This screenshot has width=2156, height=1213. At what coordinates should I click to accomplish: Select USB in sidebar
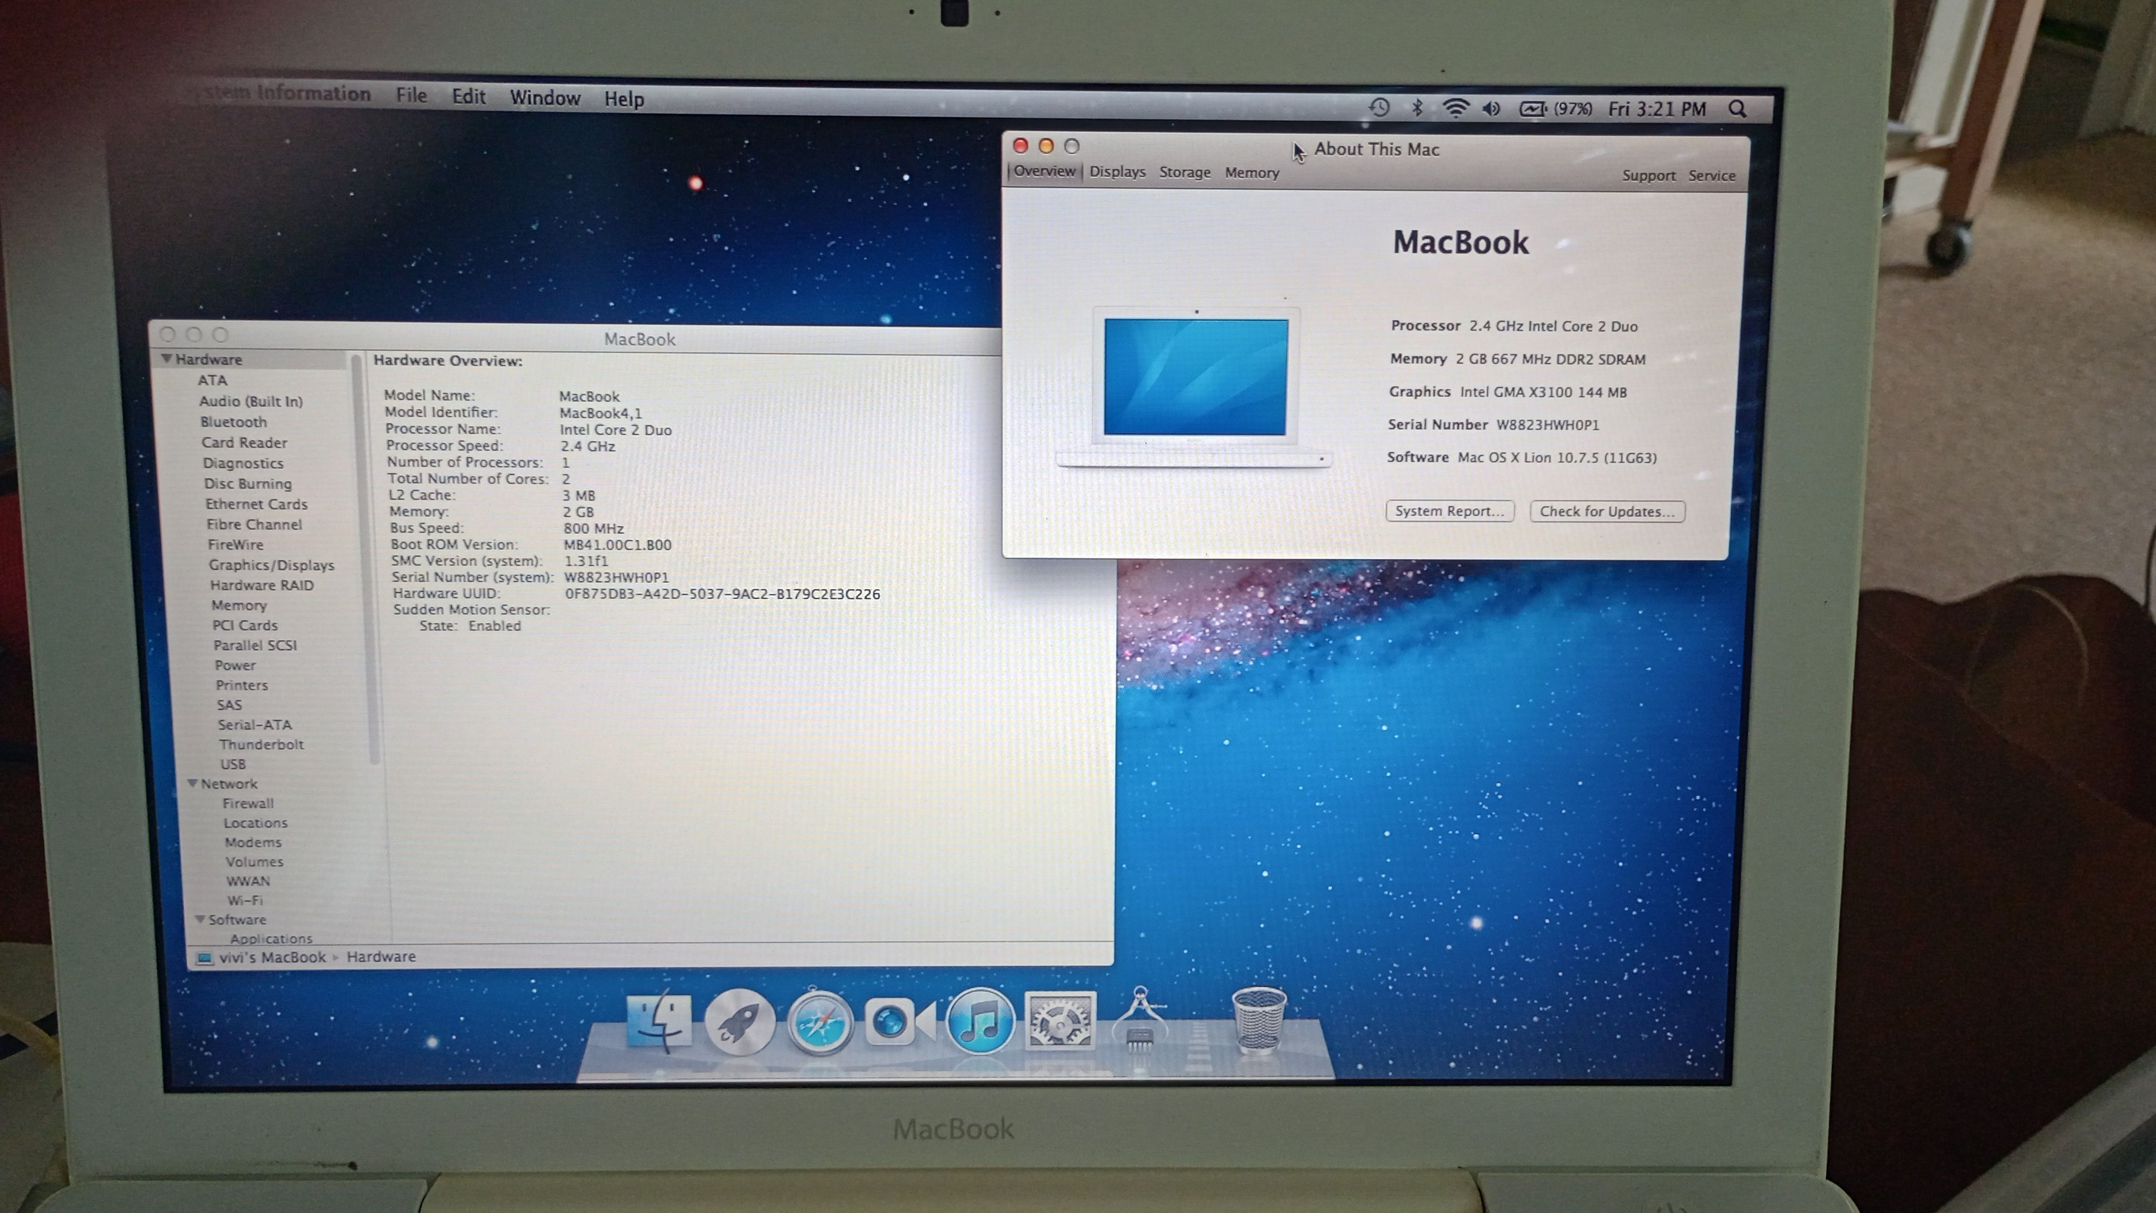point(233,764)
